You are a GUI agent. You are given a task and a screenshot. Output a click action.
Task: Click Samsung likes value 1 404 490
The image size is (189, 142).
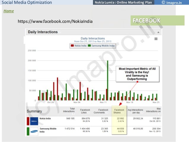pos(85,129)
